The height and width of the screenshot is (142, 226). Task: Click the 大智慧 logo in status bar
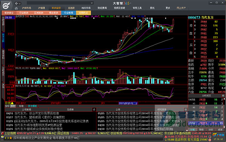coord(218,135)
